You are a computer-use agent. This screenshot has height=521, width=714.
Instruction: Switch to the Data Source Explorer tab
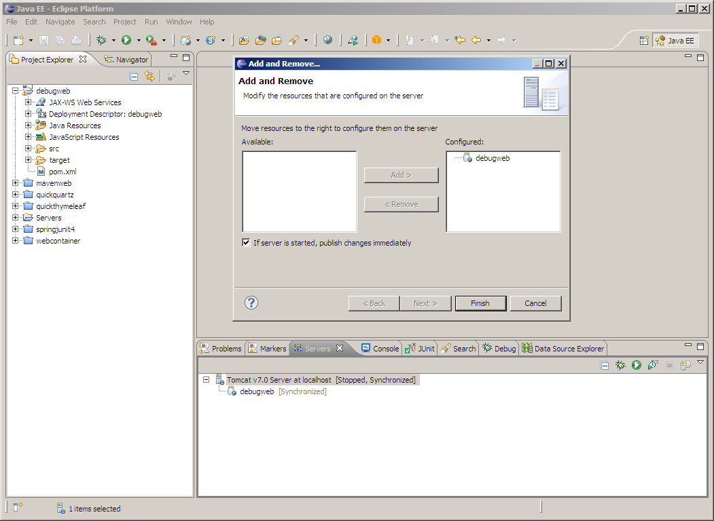(563, 349)
